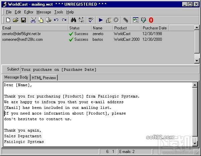Click email list scroll down arrow
This screenshot has height=156, width=201.
coord(197,60)
